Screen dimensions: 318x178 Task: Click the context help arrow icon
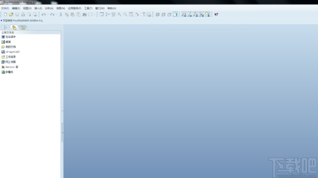click(x=216, y=14)
